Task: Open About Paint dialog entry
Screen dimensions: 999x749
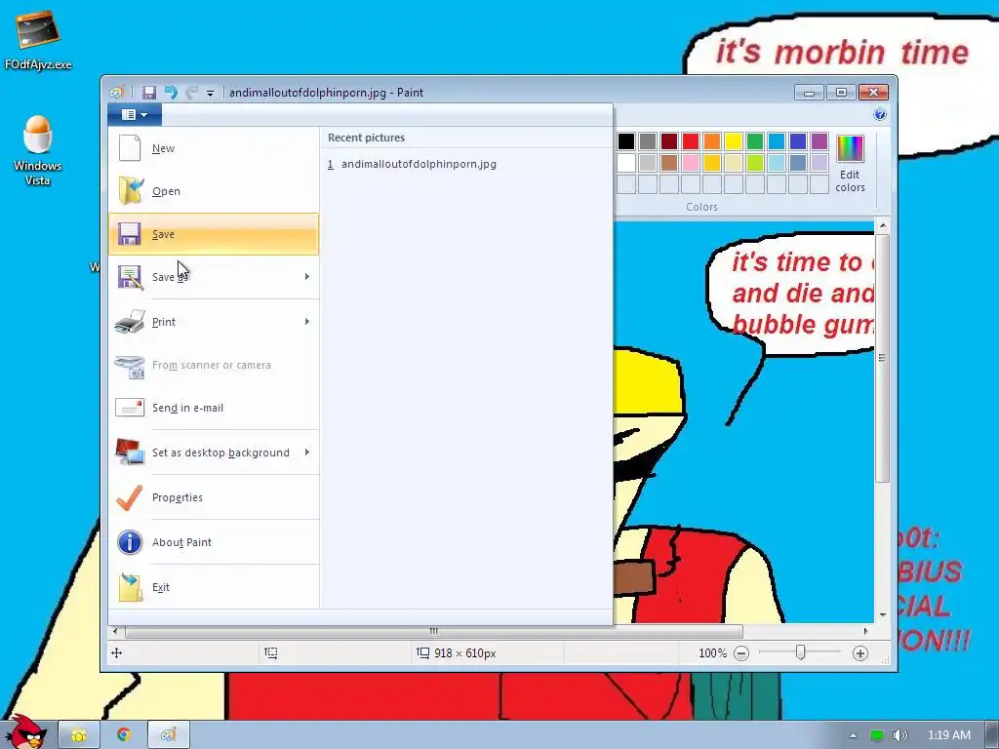Action: 214,542
